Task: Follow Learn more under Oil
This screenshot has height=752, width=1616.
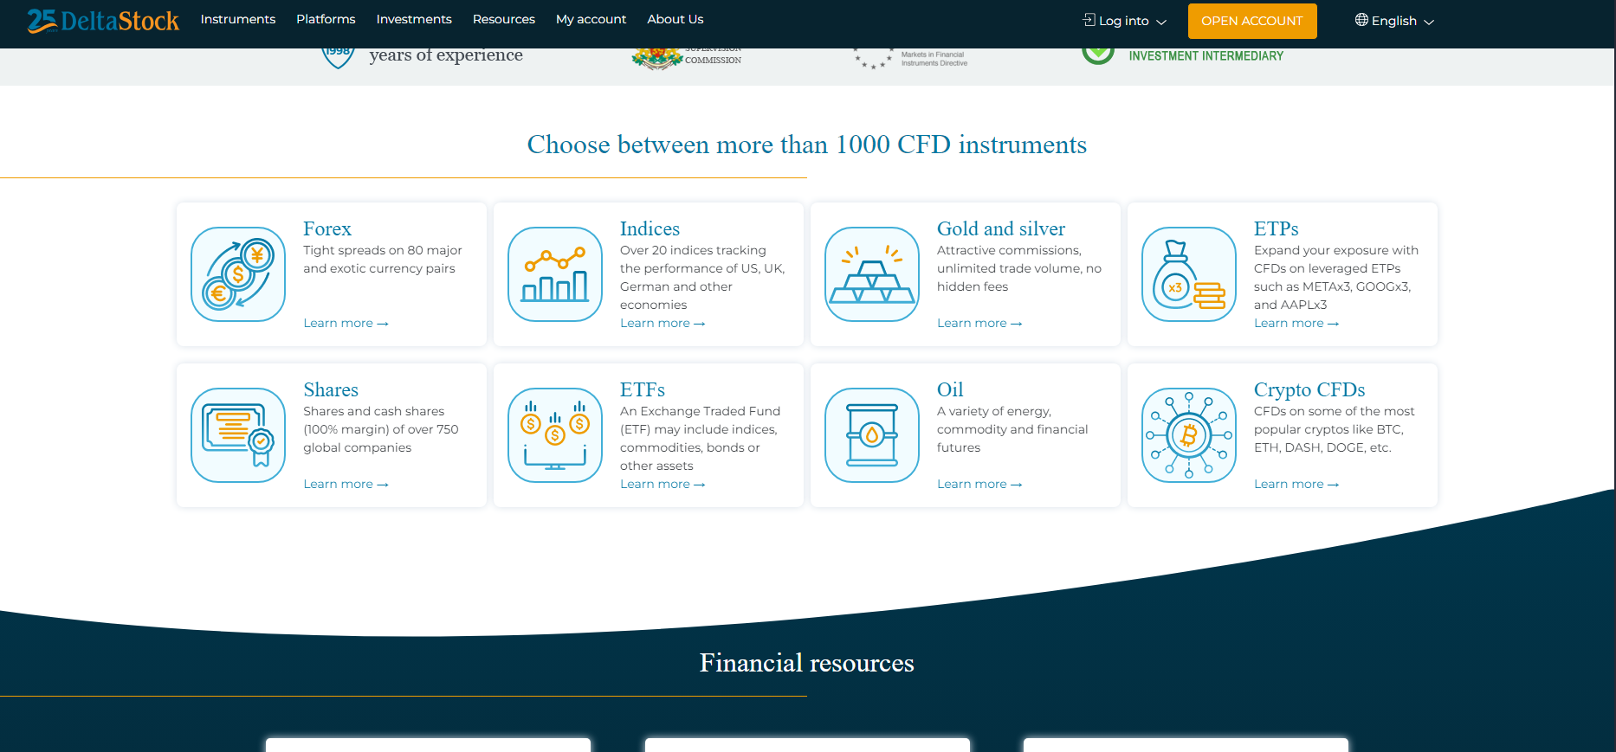Action: 979,484
